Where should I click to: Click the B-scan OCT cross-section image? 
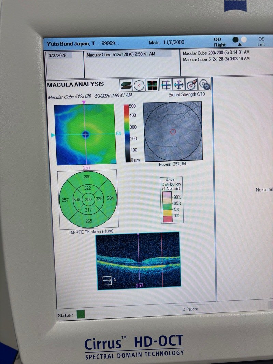tap(138, 261)
